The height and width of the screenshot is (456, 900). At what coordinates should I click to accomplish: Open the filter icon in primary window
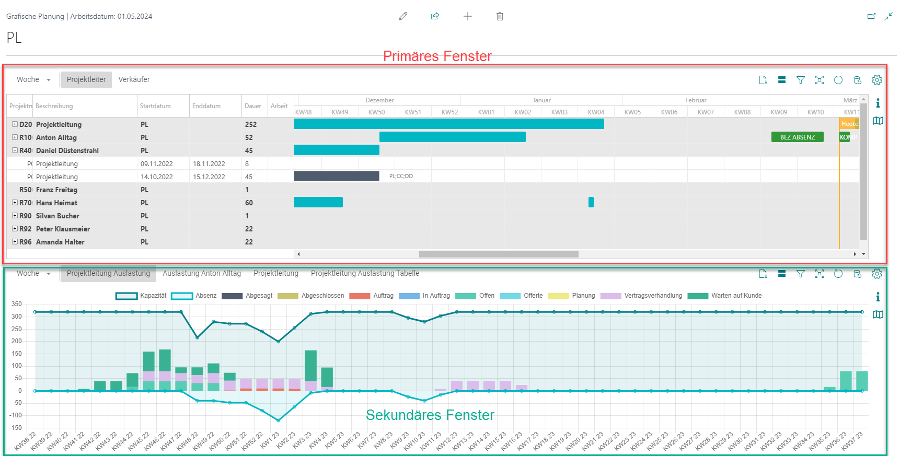(801, 80)
